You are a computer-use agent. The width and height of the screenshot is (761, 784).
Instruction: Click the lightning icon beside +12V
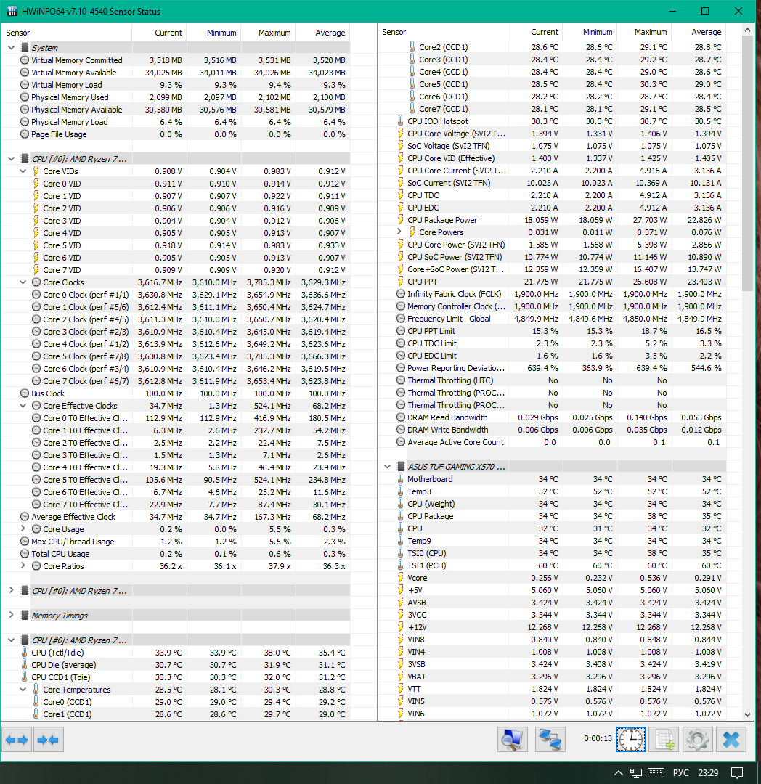[401, 627]
